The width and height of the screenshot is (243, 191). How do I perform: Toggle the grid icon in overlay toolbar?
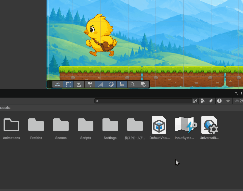(101, 84)
